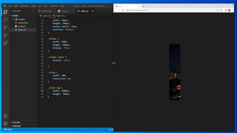The width and height of the screenshot is (237, 133).
Task: Open Explorer views and more actions ellipsis
Action: (x=33, y=11)
